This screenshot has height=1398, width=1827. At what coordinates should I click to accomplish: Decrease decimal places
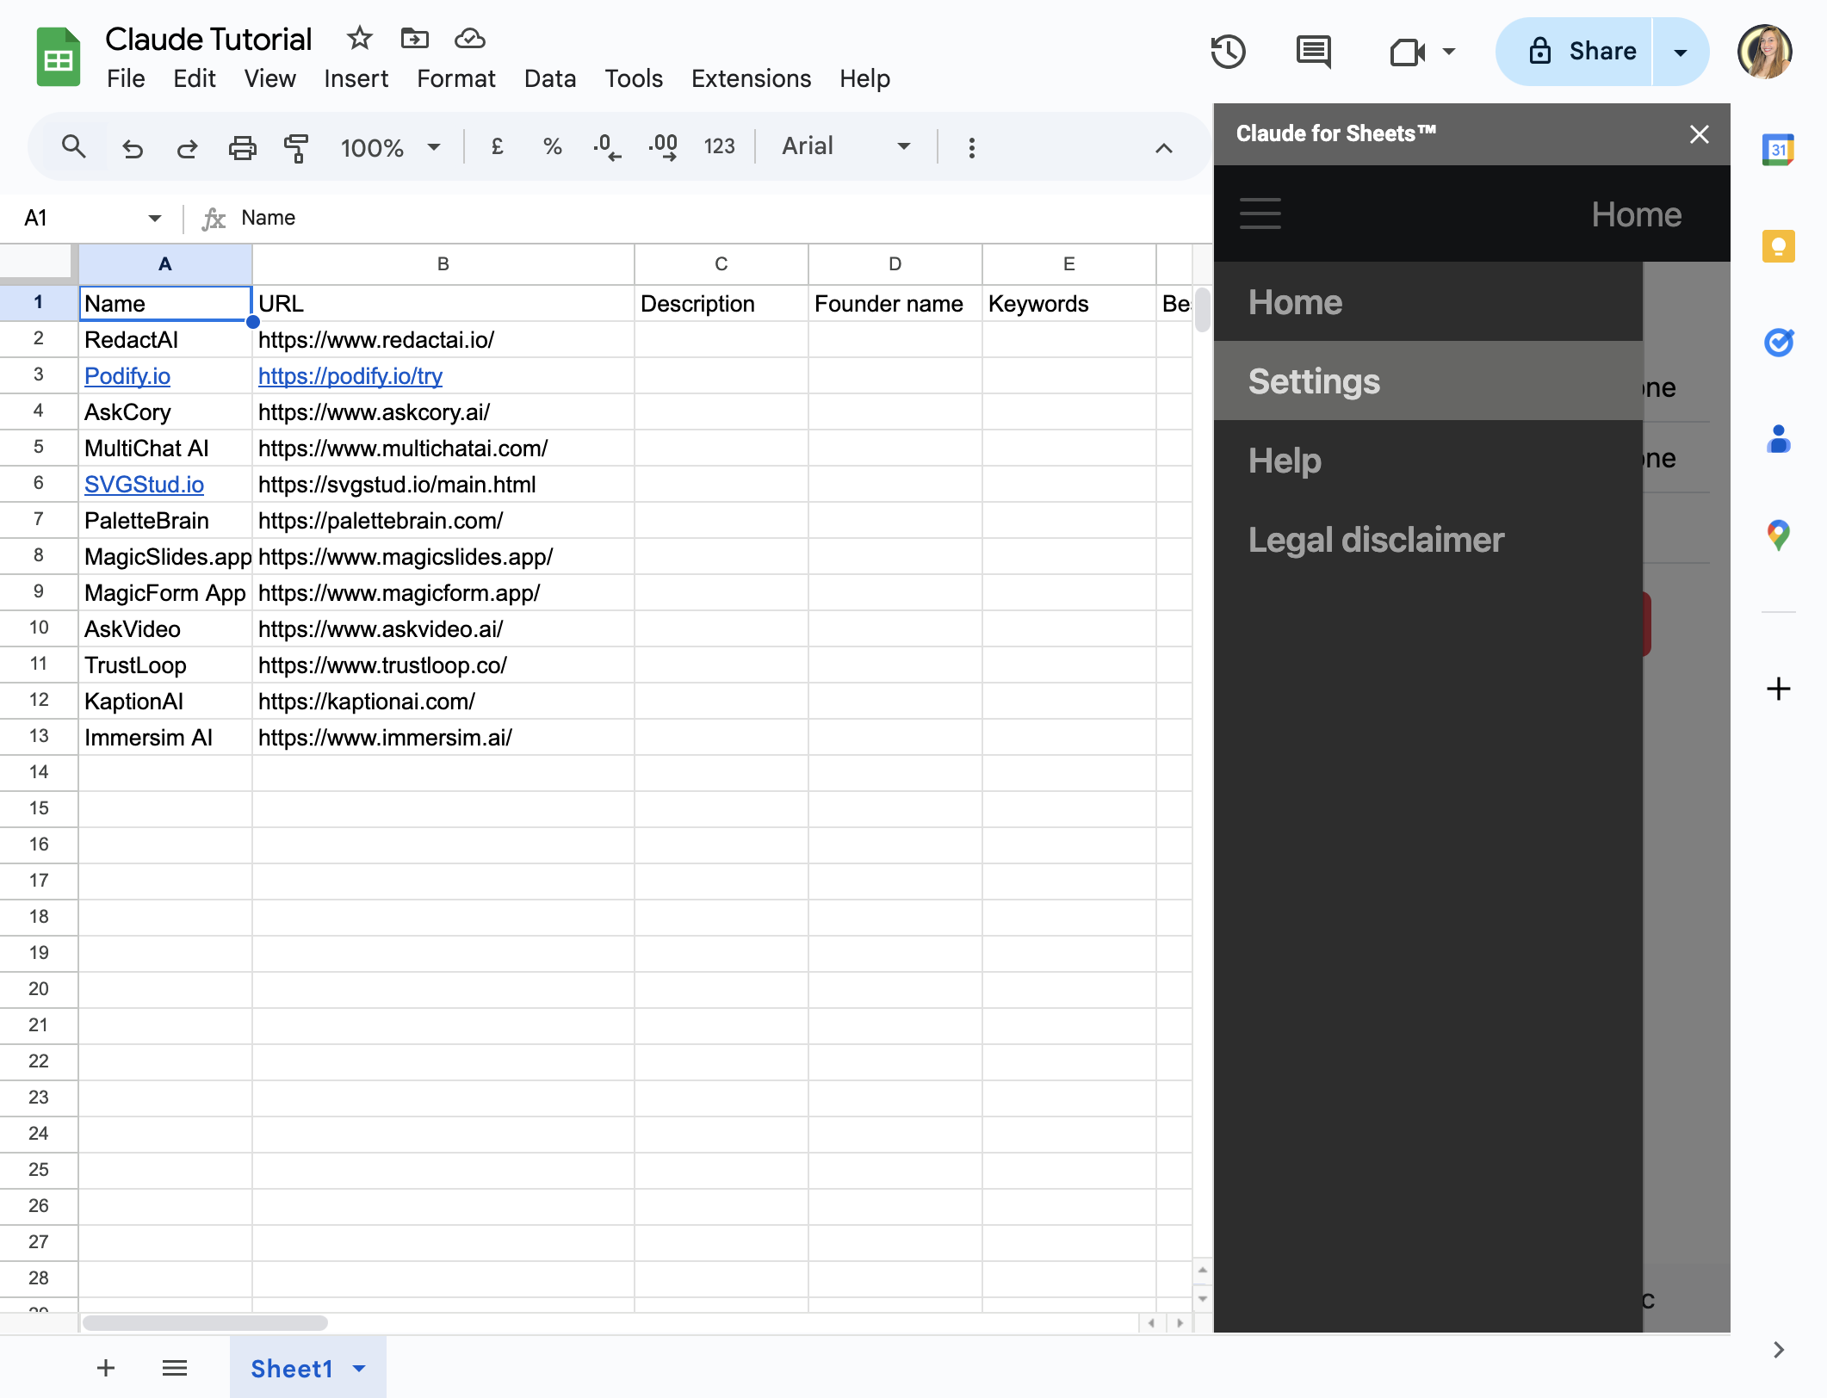click(607, 147)
